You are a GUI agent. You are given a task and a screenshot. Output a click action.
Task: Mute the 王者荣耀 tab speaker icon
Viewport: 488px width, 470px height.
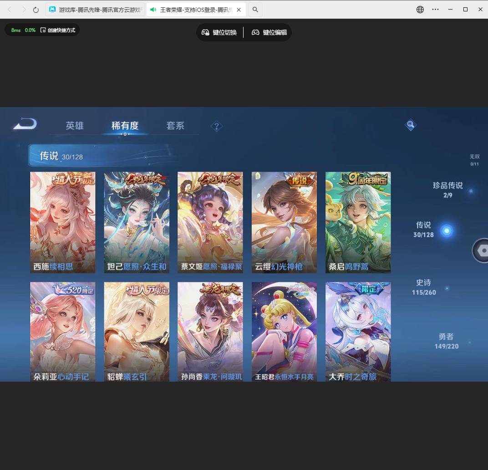[153, 9]
